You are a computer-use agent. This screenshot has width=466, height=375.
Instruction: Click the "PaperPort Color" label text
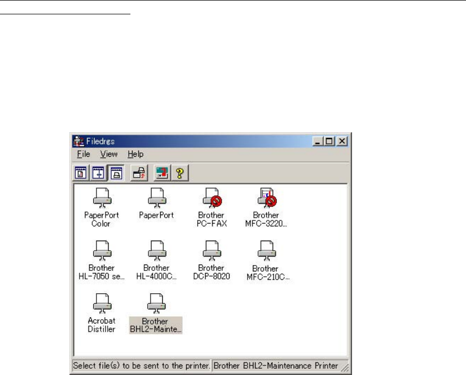click(x=101, y=219)
